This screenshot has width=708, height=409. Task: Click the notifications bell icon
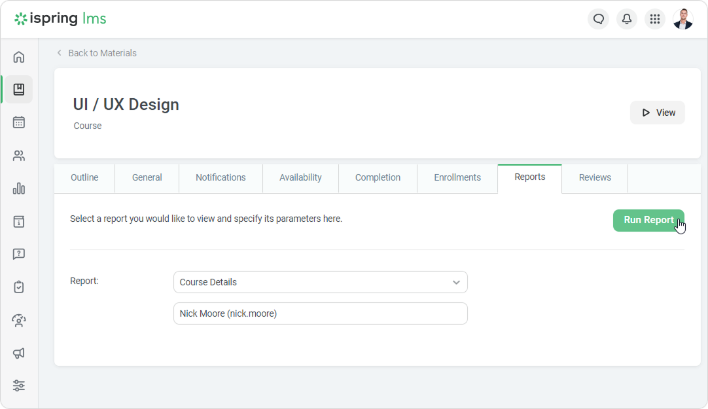626,19
